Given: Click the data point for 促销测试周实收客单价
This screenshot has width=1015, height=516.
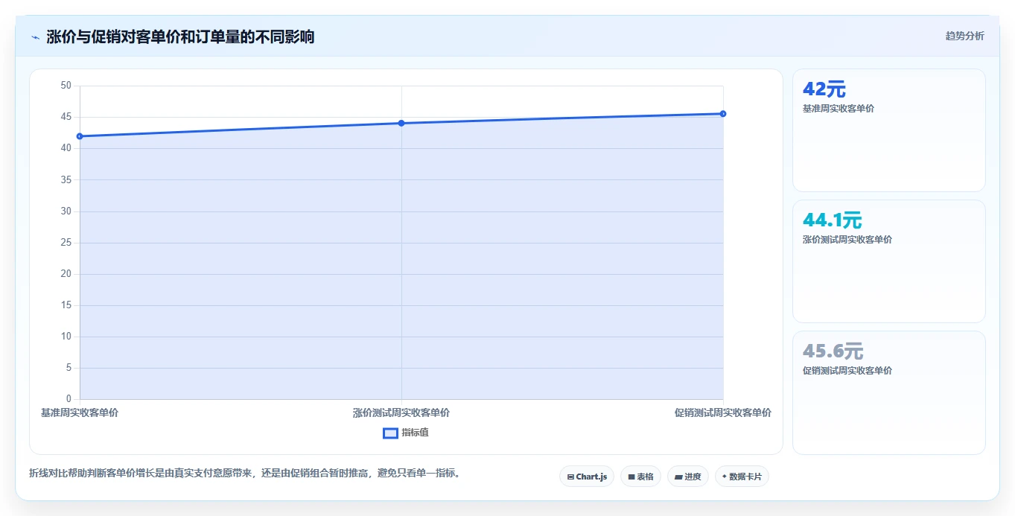Looking at the screenshot, I should pyautogui.click(x=723, y=114).
